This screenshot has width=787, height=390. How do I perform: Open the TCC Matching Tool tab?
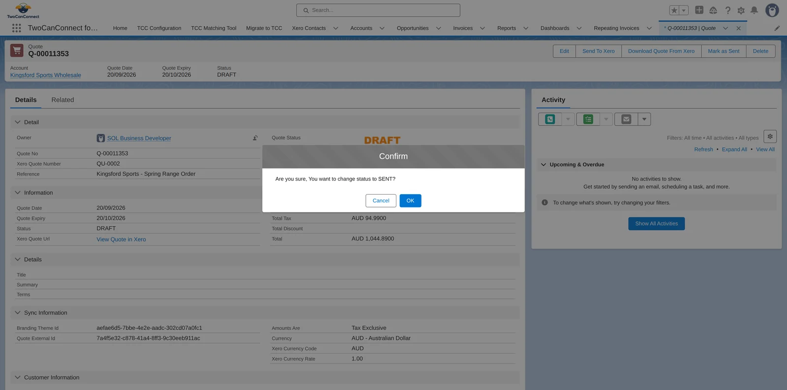point(213,28)
